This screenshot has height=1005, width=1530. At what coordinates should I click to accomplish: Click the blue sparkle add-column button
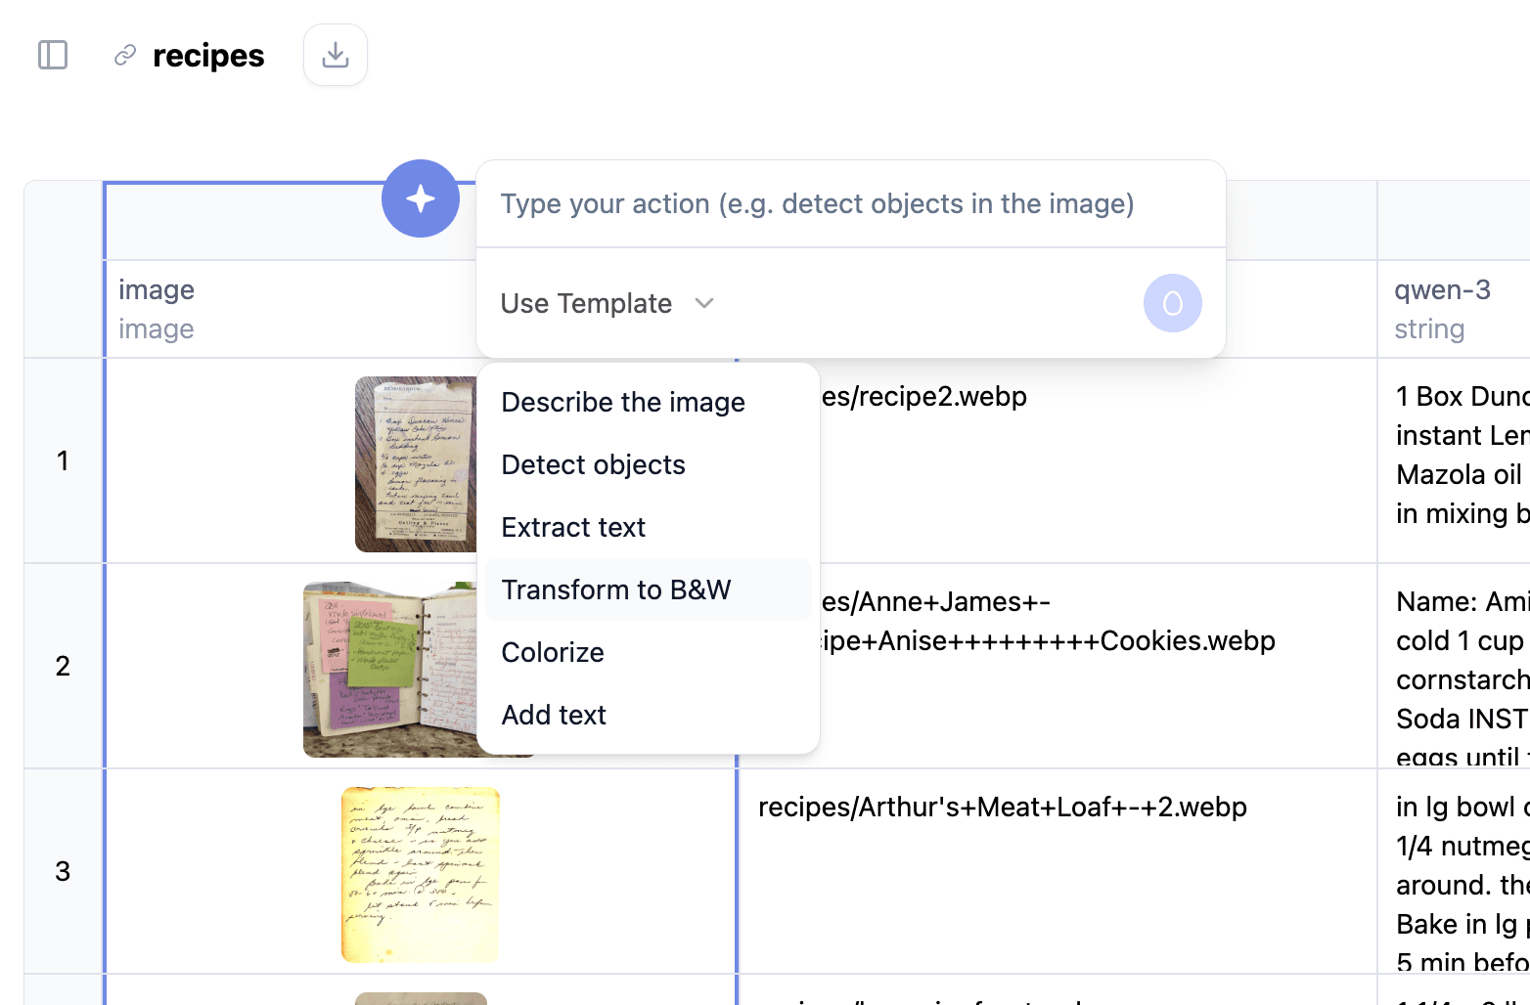pyautogui.click(x=421, y=198)
